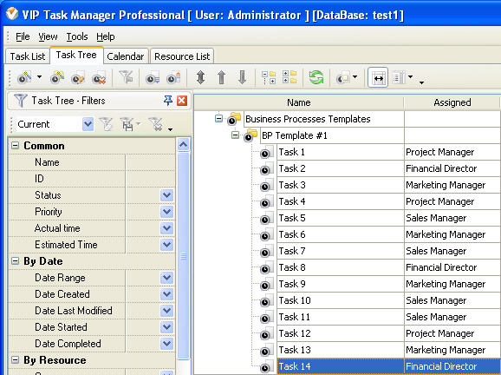Click Financial Director cell for Task 2
The width and height of the screenshot is (501, 375).
452,168
